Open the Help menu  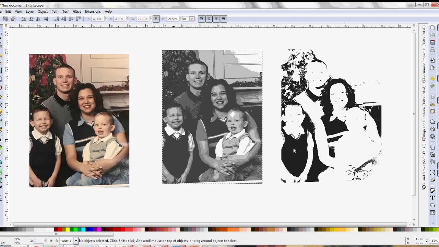coord(108,11)
